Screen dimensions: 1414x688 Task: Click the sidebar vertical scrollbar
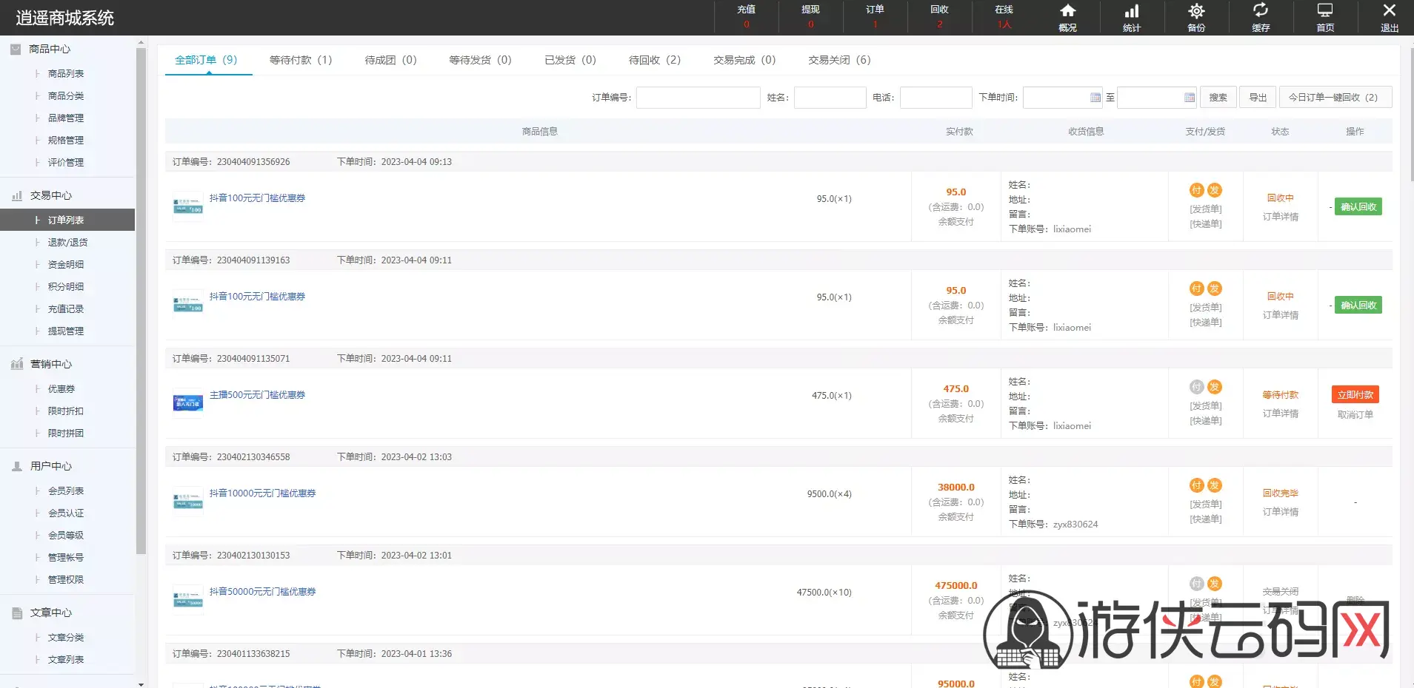click(x=141, y=296)
